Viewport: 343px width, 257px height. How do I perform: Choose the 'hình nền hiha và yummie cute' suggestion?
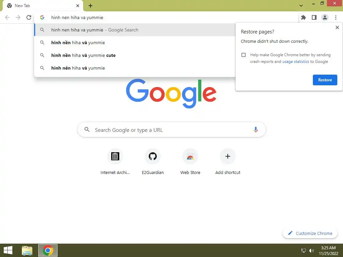tap(135, 55)
